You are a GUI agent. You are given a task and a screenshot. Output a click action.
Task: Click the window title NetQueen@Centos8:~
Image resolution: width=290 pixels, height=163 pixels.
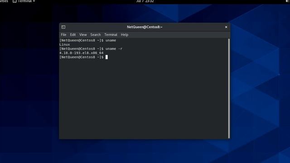145,27
